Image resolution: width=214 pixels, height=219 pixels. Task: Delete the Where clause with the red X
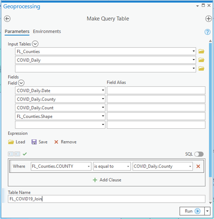pyautogui.click(x=198, y=166)
